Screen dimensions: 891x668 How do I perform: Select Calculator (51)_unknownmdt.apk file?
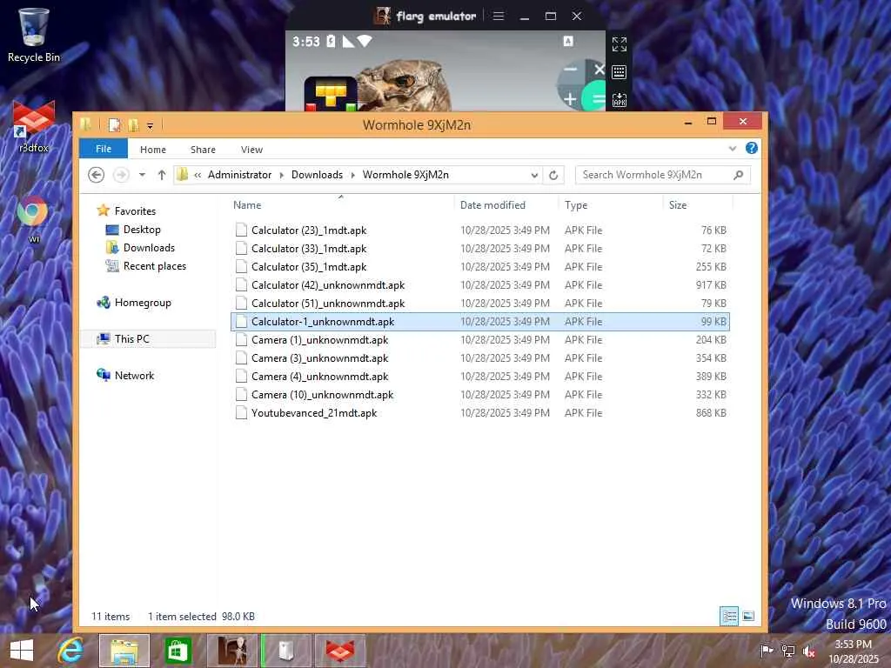(x=480, y=304)
